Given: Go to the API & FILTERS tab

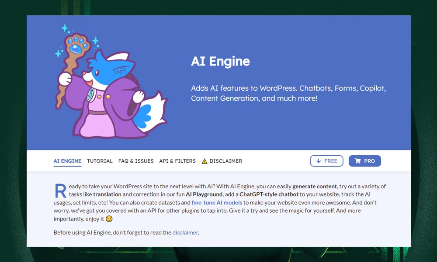Looking at the screenshot, I should point(177,161).
